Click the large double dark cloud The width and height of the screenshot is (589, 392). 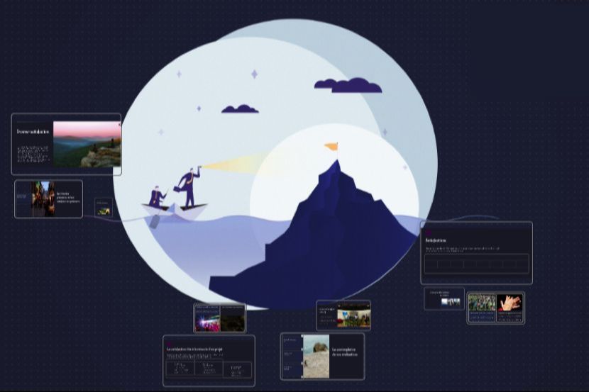[x=348, y=86]
